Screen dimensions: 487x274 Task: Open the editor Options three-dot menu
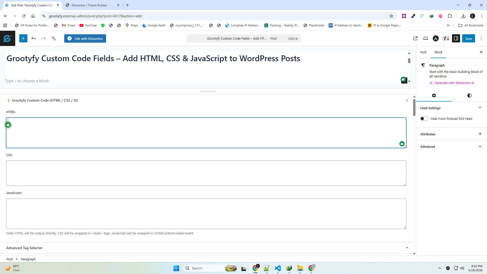(x=481, y=38)
